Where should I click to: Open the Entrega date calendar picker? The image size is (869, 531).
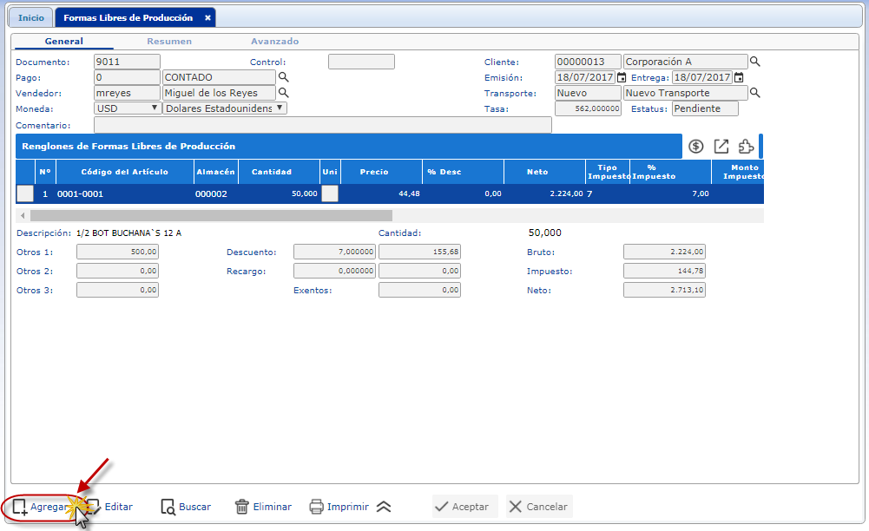(739, 77)
